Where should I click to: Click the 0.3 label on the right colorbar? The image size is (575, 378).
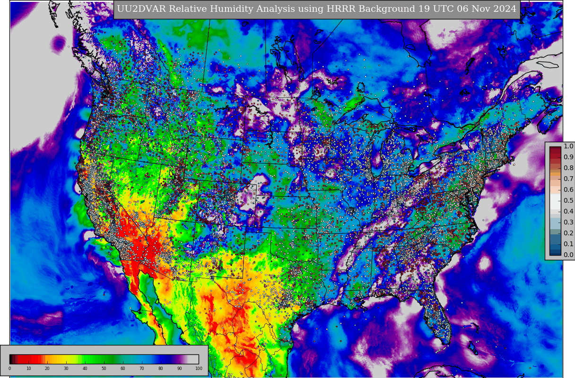pyautogui.click(x=568, y=223)
